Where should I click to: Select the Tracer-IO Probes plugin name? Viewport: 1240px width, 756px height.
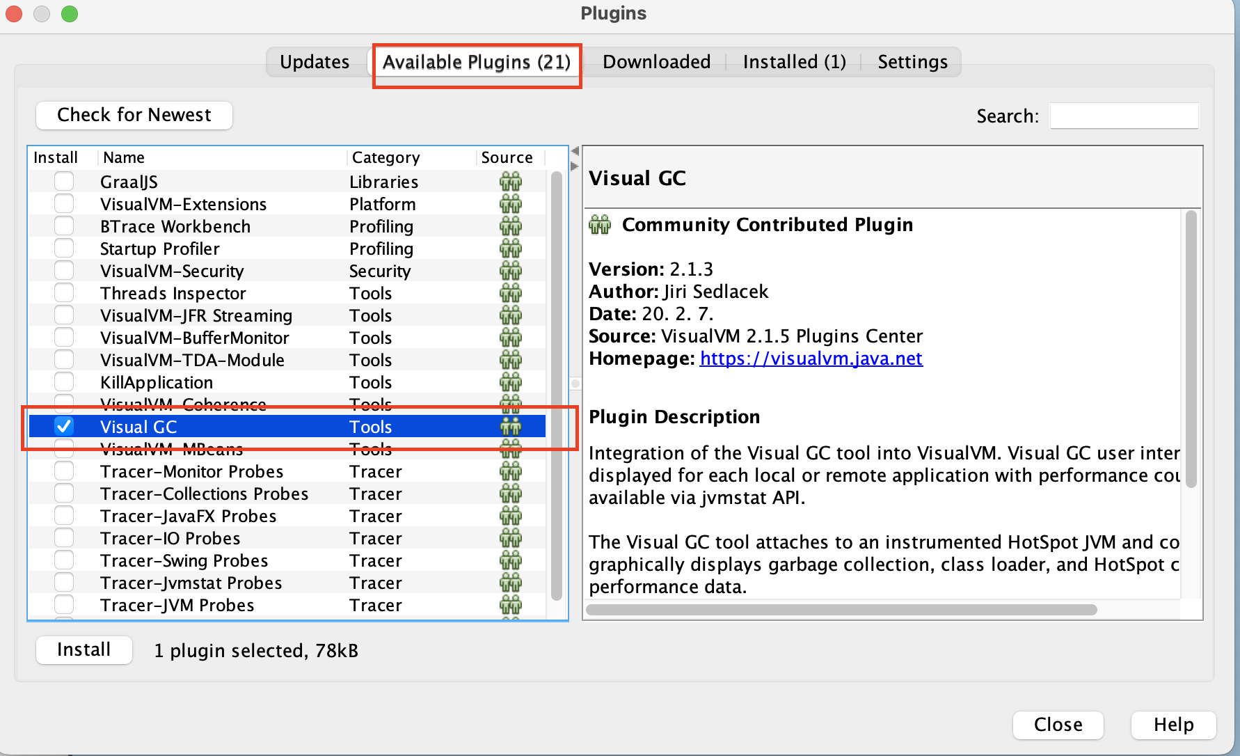click(170, 538)
